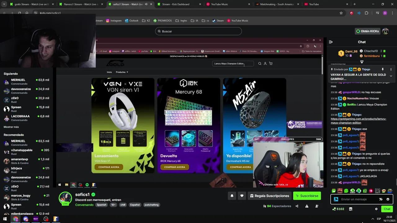
Task: Click Thjago username in pinned message
Action: pyautogui.click(x=366, y=69)
